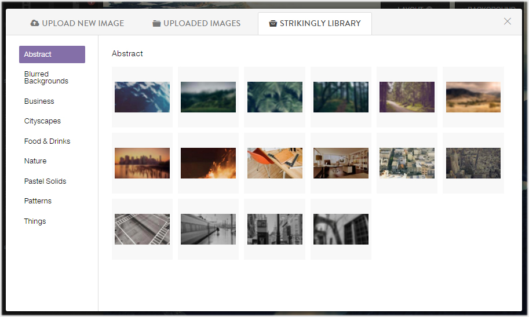Choose the Business category

coord(39,101)
